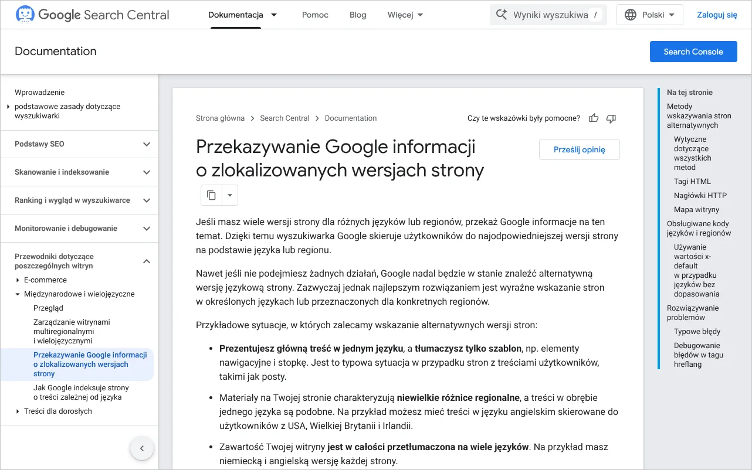Expand Treści dla dorosłych tree item

pos(18,411)
